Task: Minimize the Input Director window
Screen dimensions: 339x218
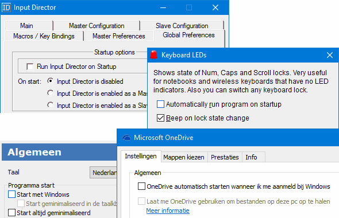Action: coord(163,8)
